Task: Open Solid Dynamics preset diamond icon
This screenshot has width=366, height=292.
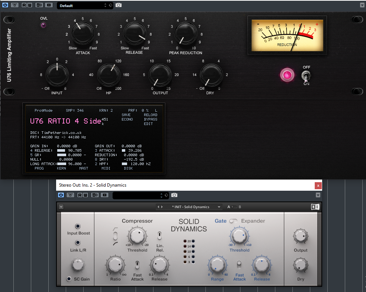Action: click(x=166, y=195)
